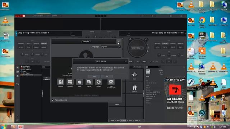
Task: Open the Language dropdown showing English
Action: (110, 47)
